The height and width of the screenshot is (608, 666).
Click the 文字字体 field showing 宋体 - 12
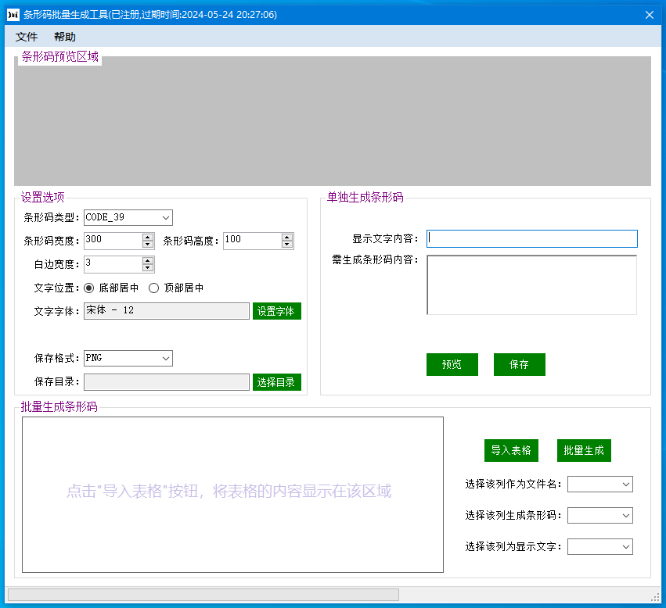coord(167,311)
